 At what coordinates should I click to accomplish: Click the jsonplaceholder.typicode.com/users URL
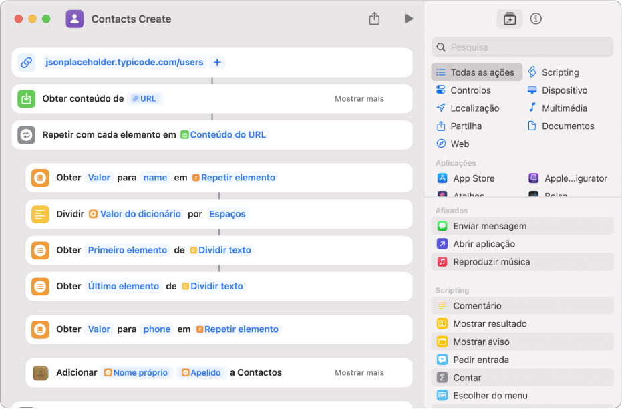coord(124,62)
